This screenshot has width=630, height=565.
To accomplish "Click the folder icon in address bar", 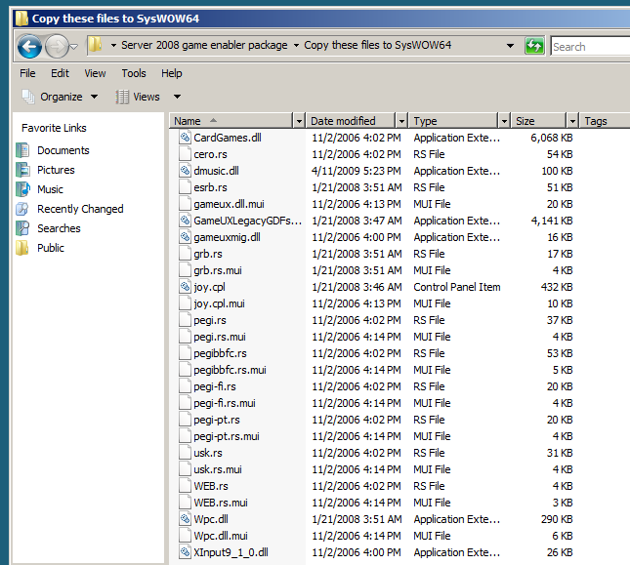I will tap(95, 45).
